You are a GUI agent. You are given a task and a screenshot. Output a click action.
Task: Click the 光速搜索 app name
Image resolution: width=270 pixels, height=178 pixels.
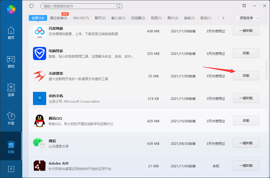click(x=56, y=73)
